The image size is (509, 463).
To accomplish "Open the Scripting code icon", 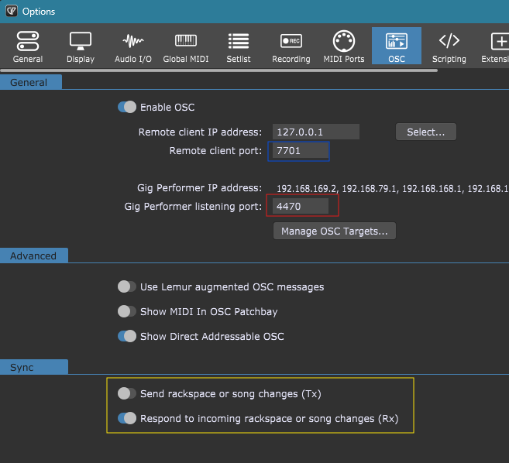I will click(x=449, y=42).
